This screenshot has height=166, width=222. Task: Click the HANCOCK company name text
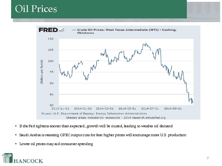pyautogui.click(x=29, y=161)
